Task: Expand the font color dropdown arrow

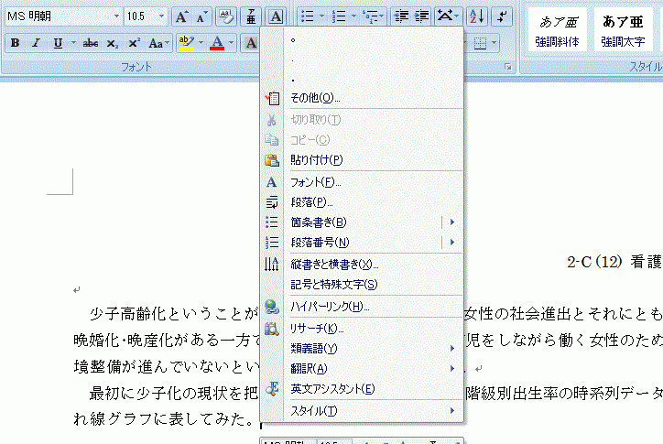Action: pyautogui.click(x=232, y=43)
